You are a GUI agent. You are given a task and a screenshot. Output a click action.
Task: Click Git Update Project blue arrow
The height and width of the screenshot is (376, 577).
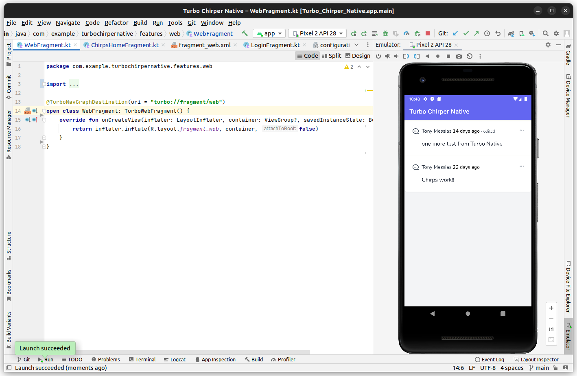pos(455,33)
